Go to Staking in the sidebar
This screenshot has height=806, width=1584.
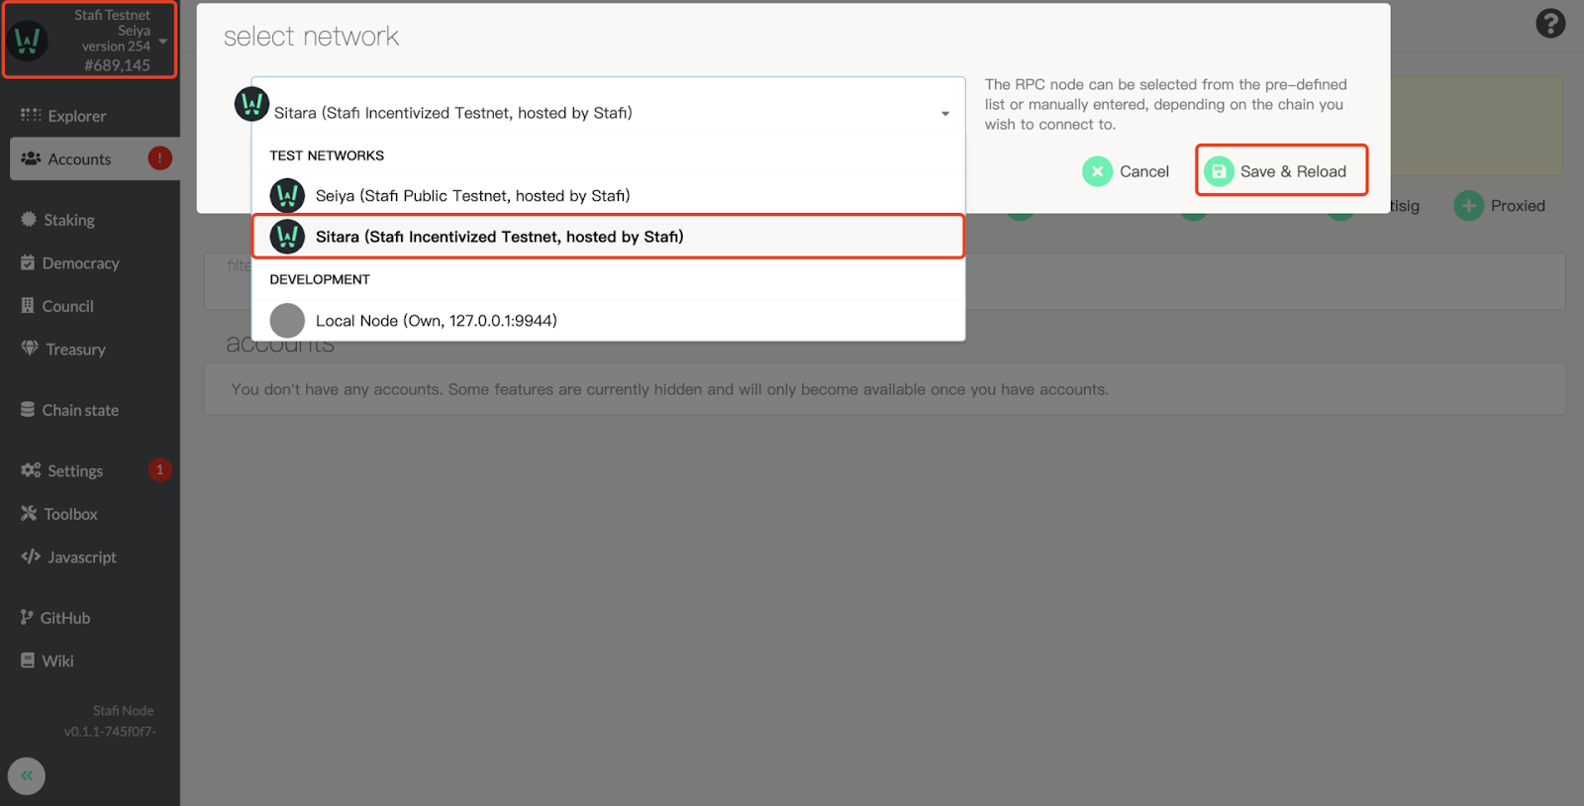[x=58, y=220]
